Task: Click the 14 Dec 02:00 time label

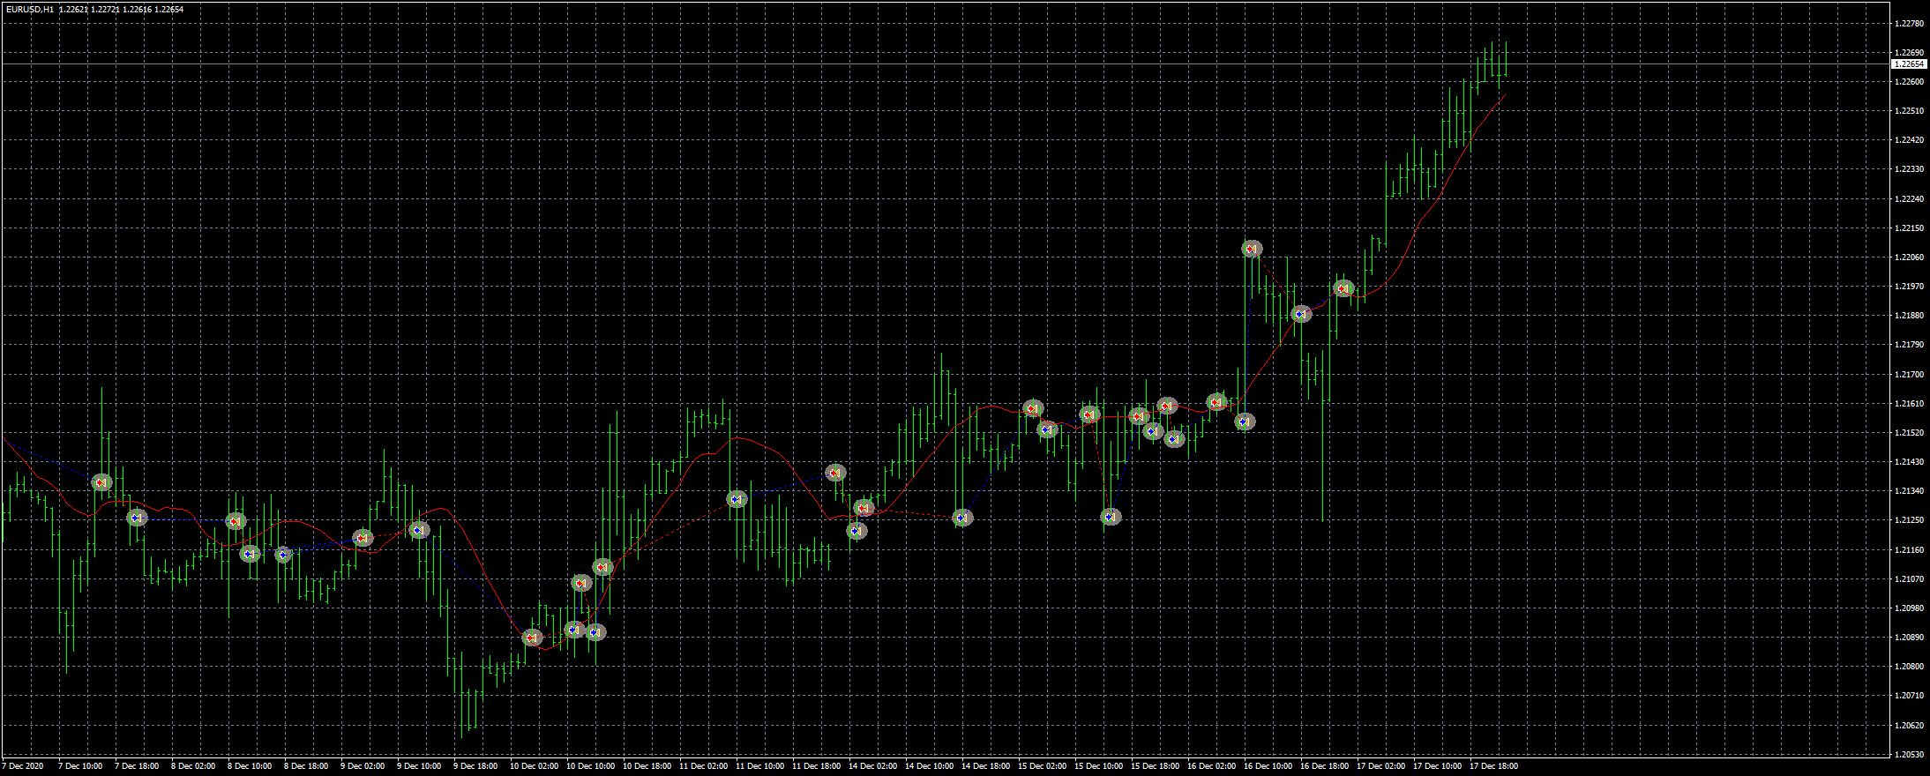Action: coord(873,766)
